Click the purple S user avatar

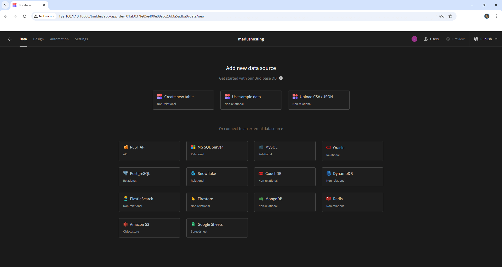click(x=414, y=39)
